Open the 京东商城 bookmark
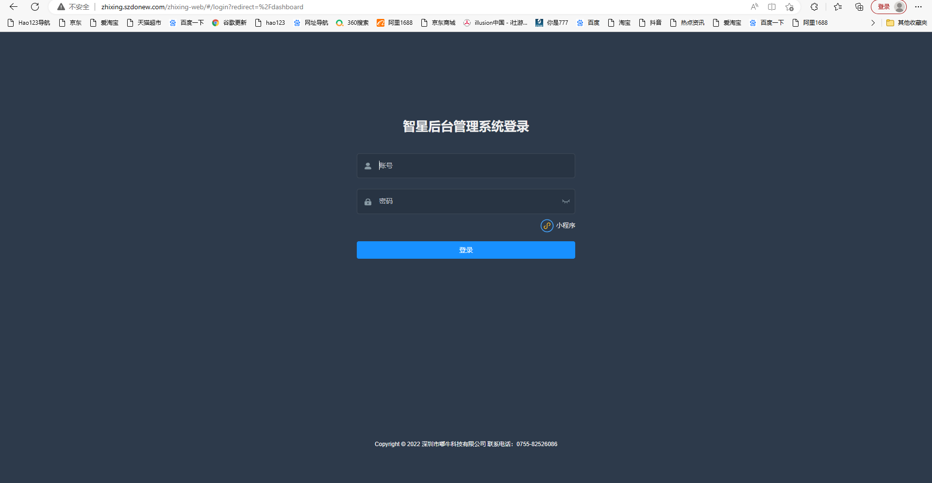Image resolution: width=932 pixels, height=483 pixels. pos(438,23)
